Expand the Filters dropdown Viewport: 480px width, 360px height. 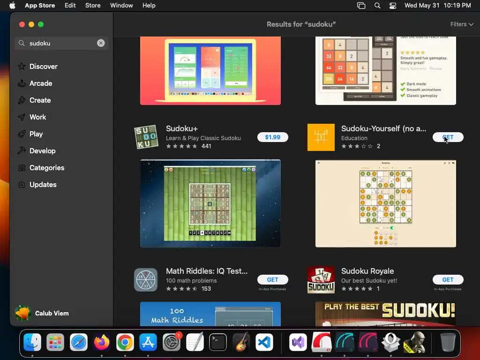coord(462,24)
